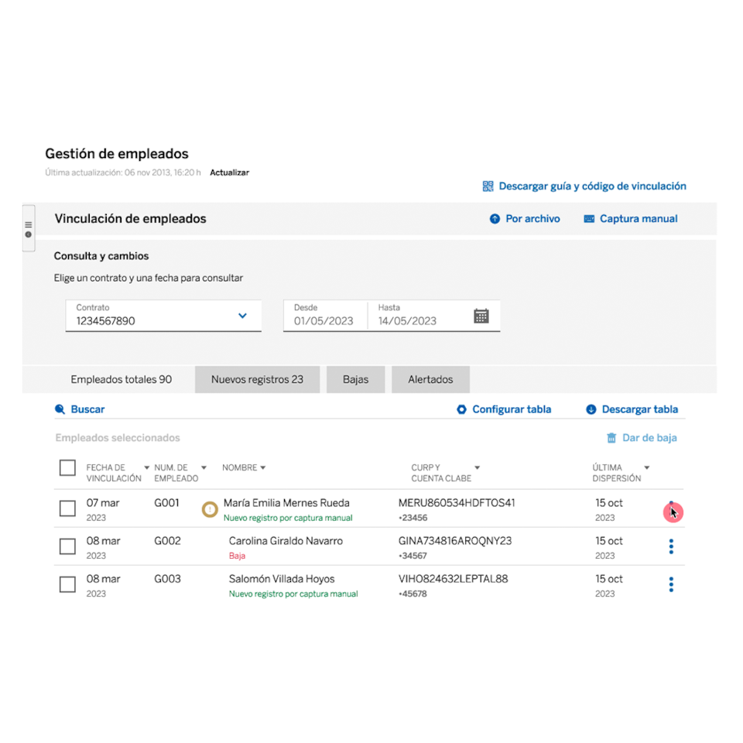The image size is (743, 743).
Task: Open the Alertados tab
Action: (430, 380)
